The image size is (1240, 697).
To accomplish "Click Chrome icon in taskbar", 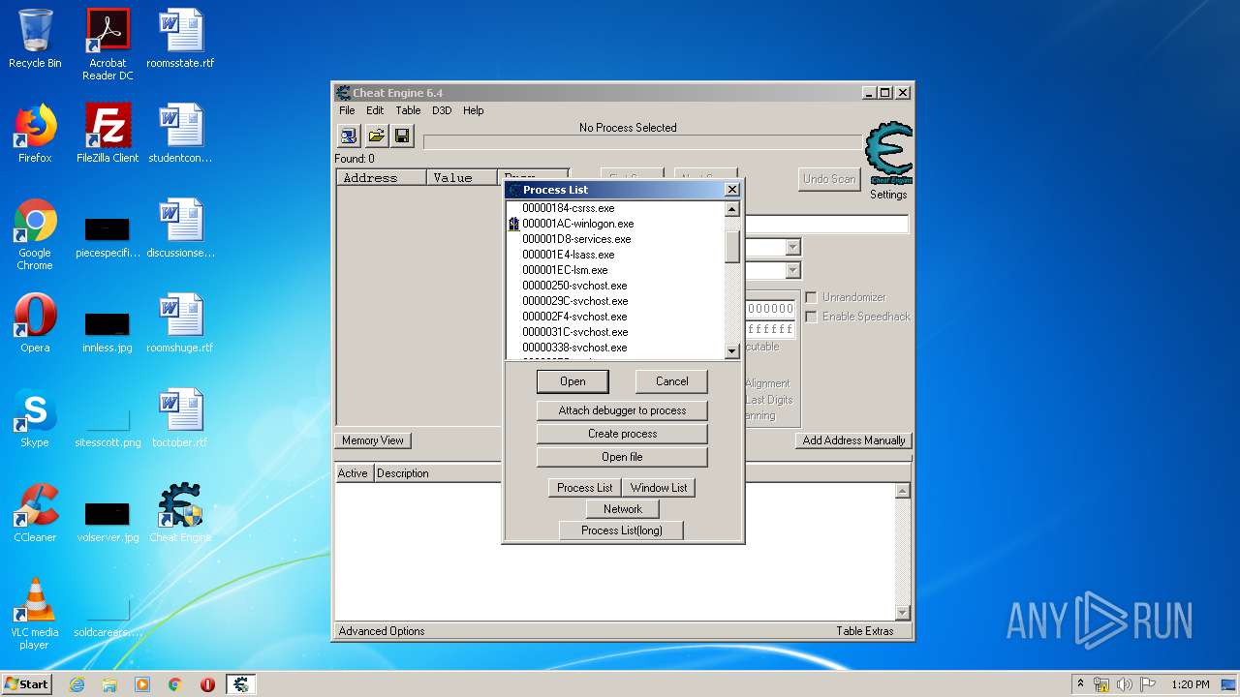I will pos(175,684).
